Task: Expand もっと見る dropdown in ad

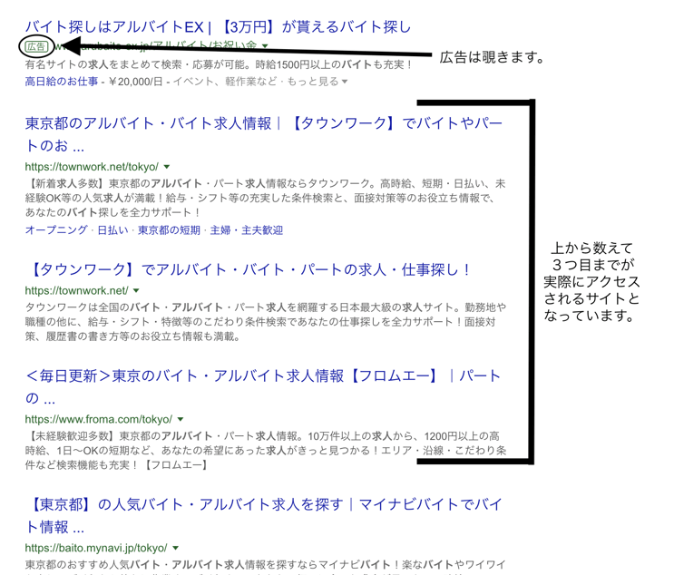Action: (x=317, y=82)
